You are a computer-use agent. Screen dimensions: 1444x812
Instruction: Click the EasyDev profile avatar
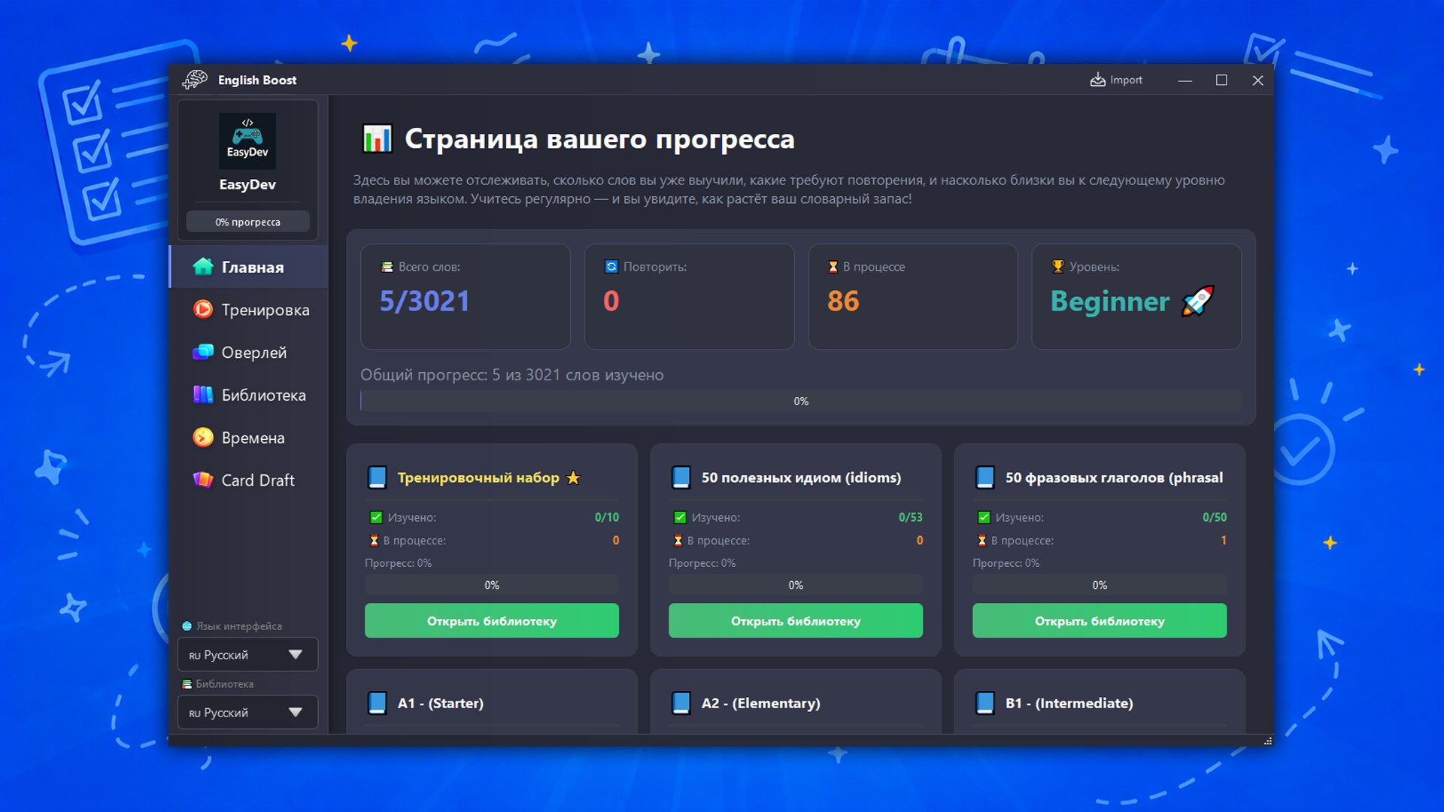[247, 140]
